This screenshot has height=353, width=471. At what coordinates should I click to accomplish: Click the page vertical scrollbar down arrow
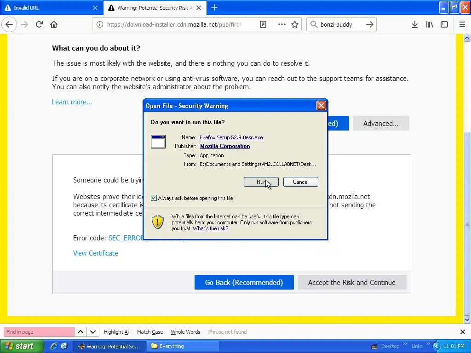pos(467,320)
